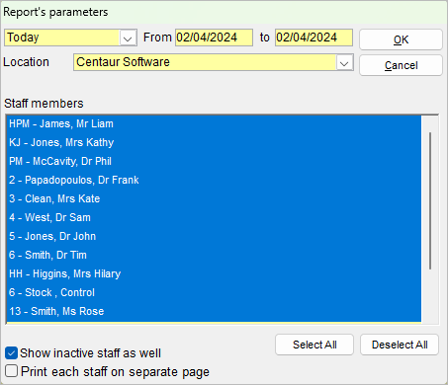Image resolution: width=448 pixels, height=385 pixels.
Task: Enable Print each staff on separate page
Action: (11, 371)
